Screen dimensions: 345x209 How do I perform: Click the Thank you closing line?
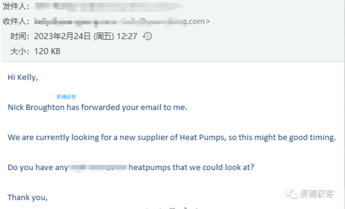(x=27, y=197)
